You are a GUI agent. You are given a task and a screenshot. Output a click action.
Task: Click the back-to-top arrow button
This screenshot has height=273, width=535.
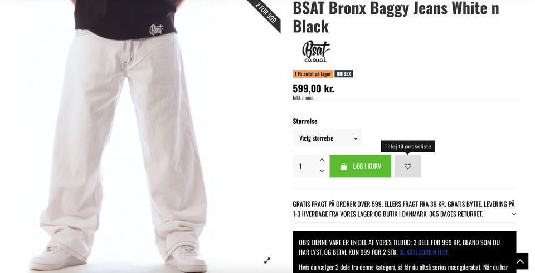point(519,261)
